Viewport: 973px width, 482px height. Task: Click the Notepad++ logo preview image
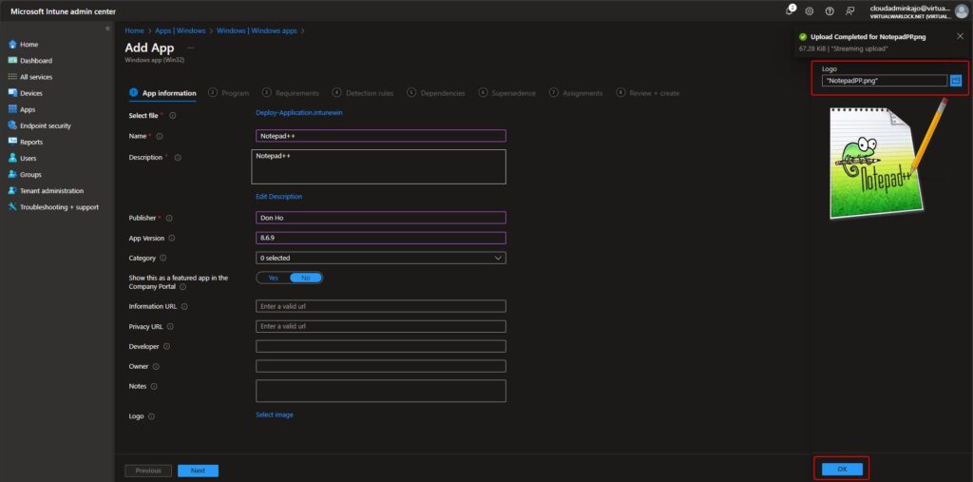click(889, 159)
